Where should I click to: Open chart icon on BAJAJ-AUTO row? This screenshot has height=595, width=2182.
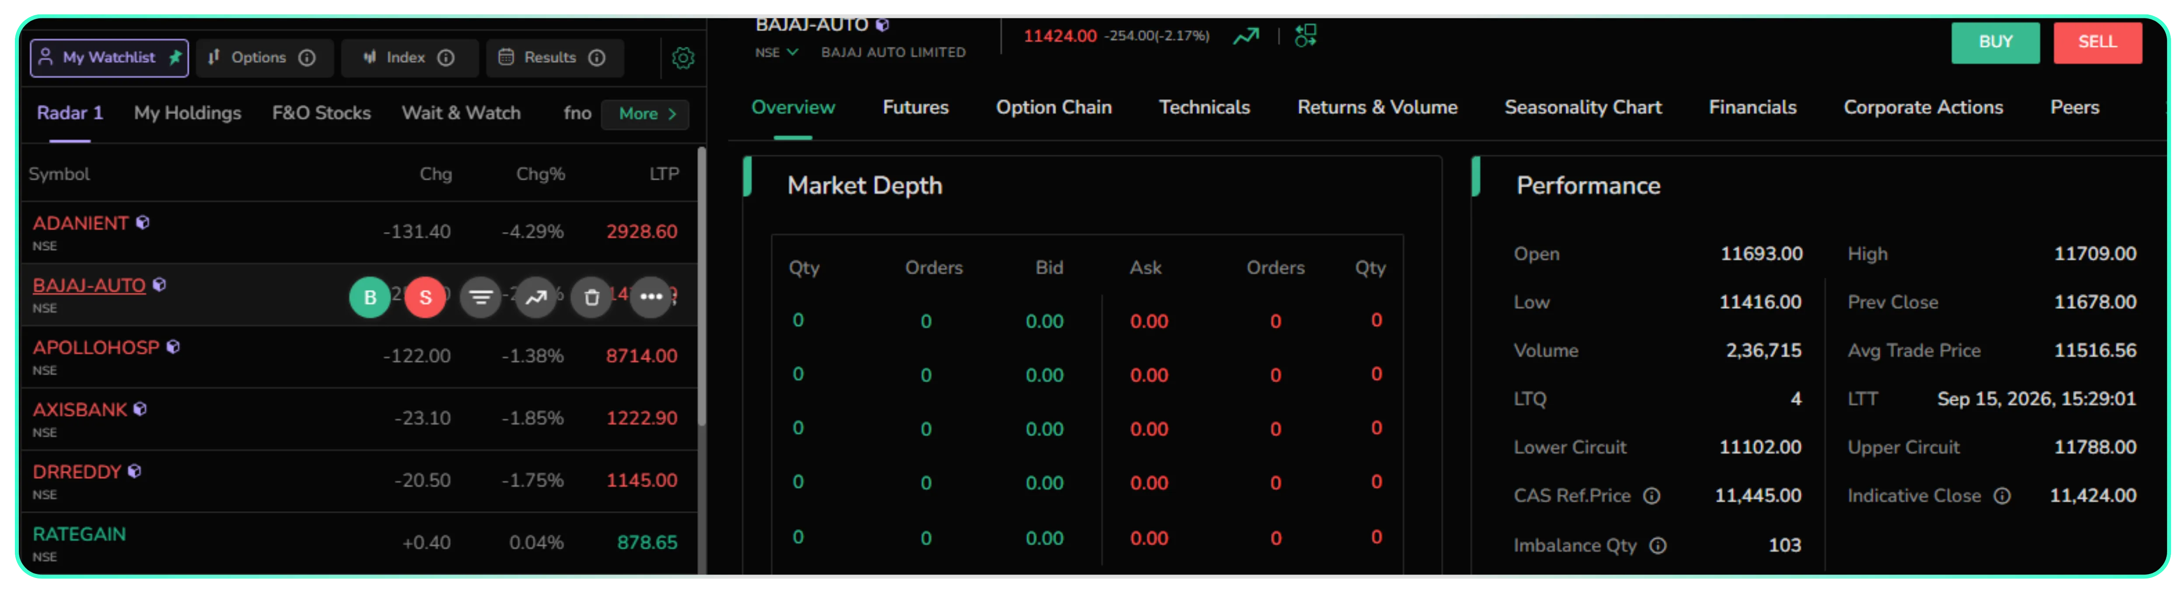click(x=536, y=297)
